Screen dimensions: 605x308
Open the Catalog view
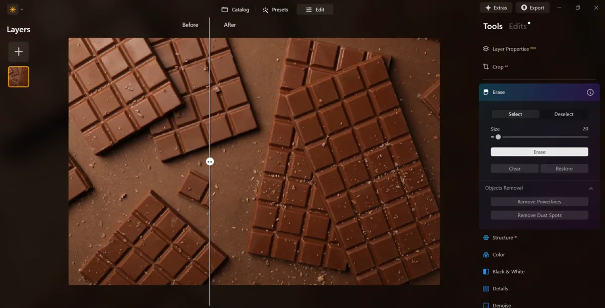point(235,9)
